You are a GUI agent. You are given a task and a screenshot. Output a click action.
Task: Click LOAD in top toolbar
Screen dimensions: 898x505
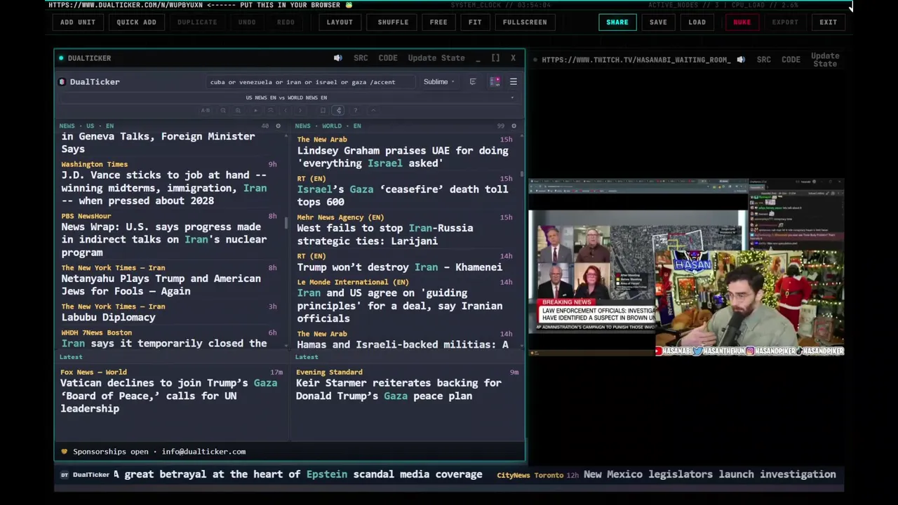coord(697,22)
